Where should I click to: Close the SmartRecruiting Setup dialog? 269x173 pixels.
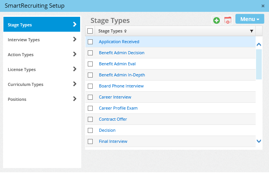[263, 6]
